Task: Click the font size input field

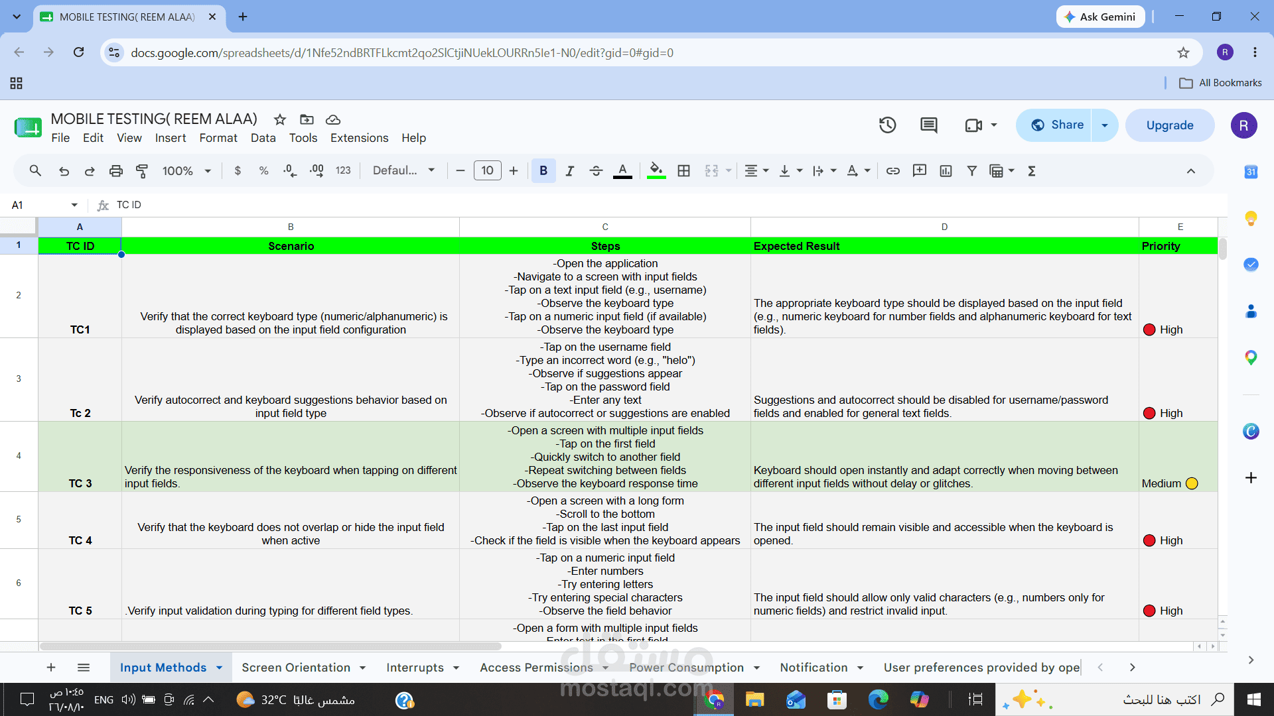Action: pos(488,170)
